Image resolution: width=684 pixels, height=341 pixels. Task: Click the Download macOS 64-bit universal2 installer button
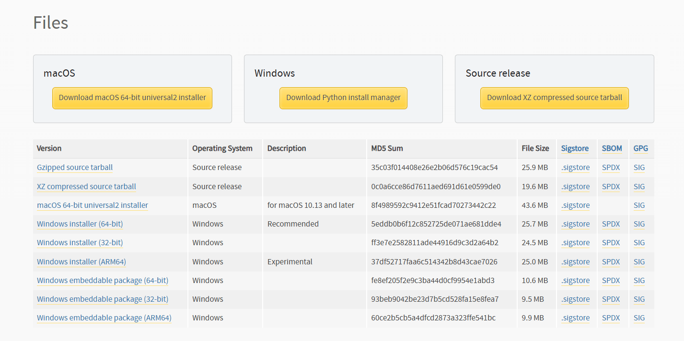132,98
